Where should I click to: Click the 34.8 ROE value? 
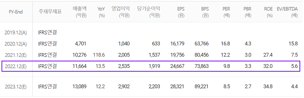pyautogui.click(x=268, y=87)
